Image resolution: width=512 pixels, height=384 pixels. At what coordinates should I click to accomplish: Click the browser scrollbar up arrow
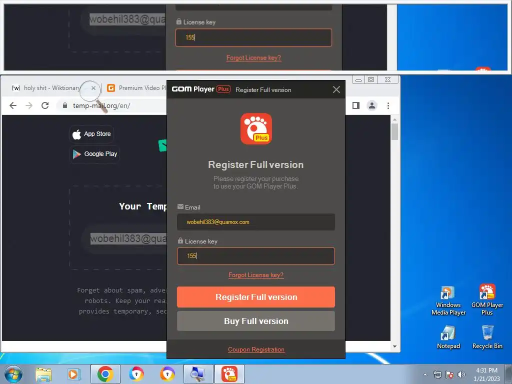pos(395,119)
